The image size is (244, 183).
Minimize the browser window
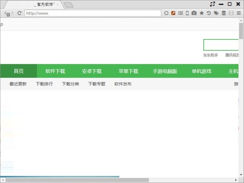221,4
